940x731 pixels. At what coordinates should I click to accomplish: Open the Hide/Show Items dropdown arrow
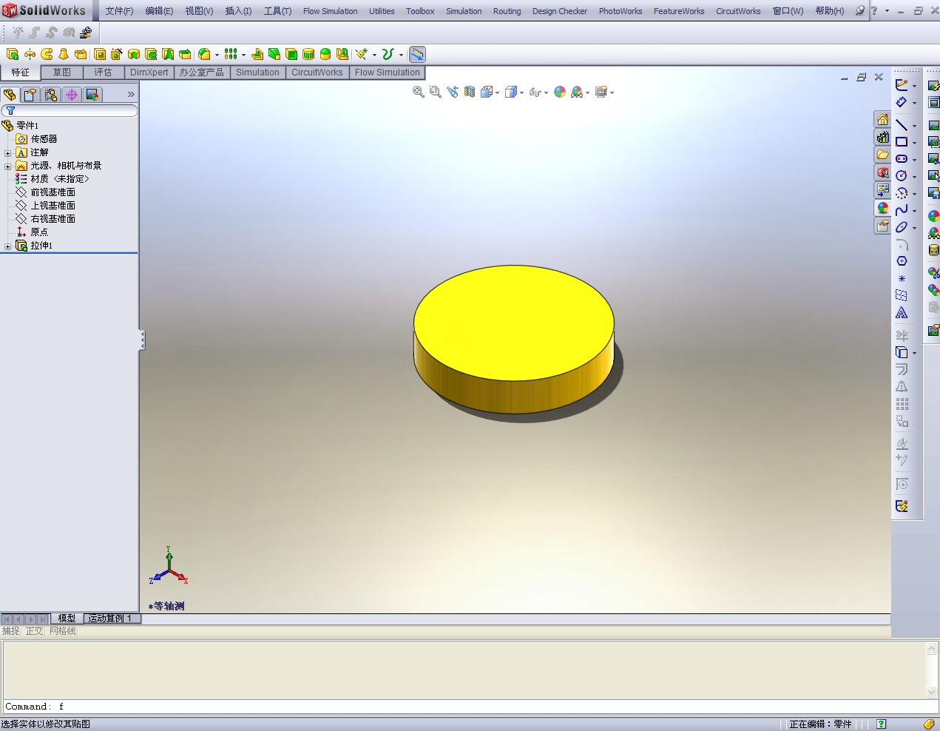[547, 92]
